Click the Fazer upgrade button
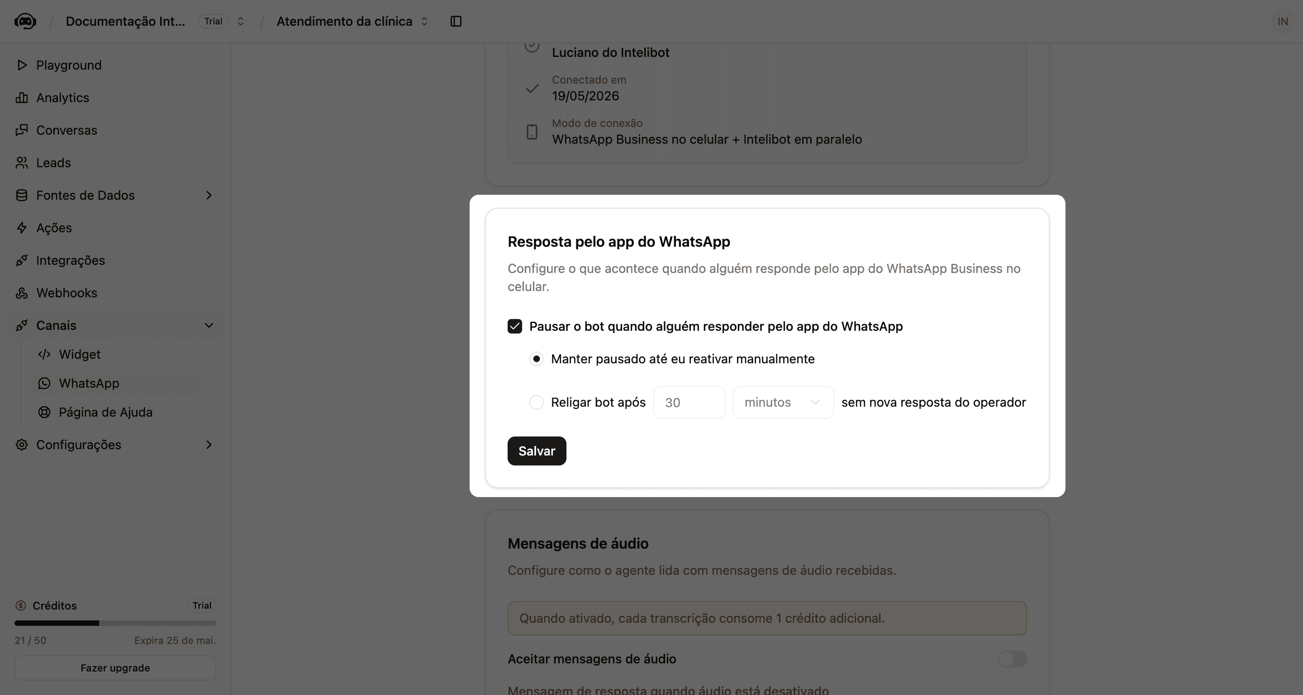1303x695 pixels. click(x=115, y=668)
